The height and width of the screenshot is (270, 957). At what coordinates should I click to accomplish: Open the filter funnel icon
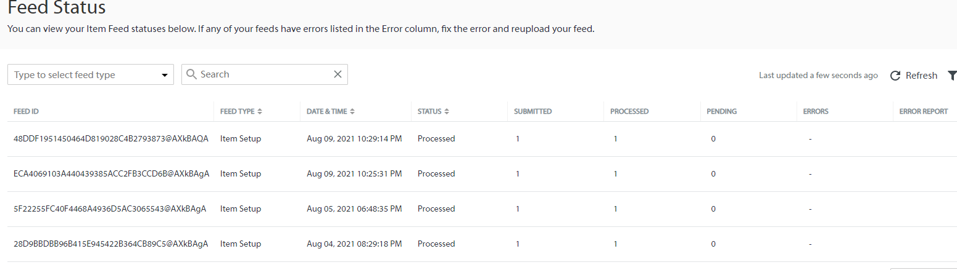pyautogui.click(x=952, y=75)
